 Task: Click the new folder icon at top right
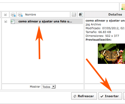pyautogui.click(x=123, y=7)
